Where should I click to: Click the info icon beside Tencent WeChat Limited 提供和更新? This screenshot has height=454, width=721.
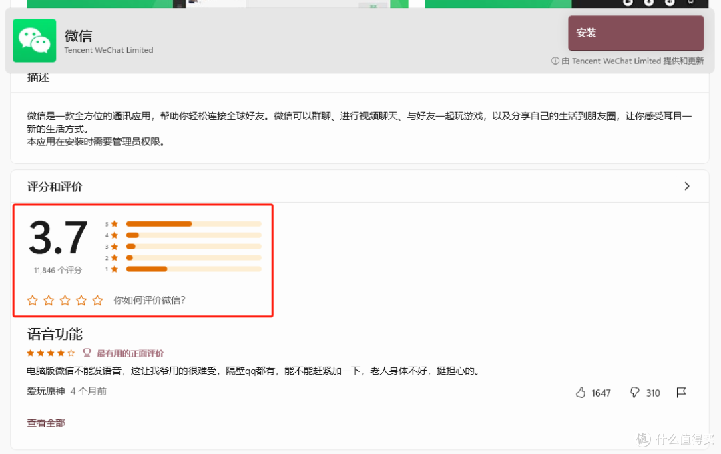tap(555, 61)
